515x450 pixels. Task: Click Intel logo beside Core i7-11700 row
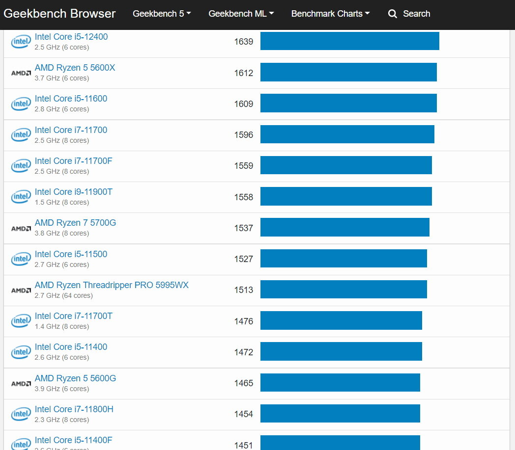point(21,135)
